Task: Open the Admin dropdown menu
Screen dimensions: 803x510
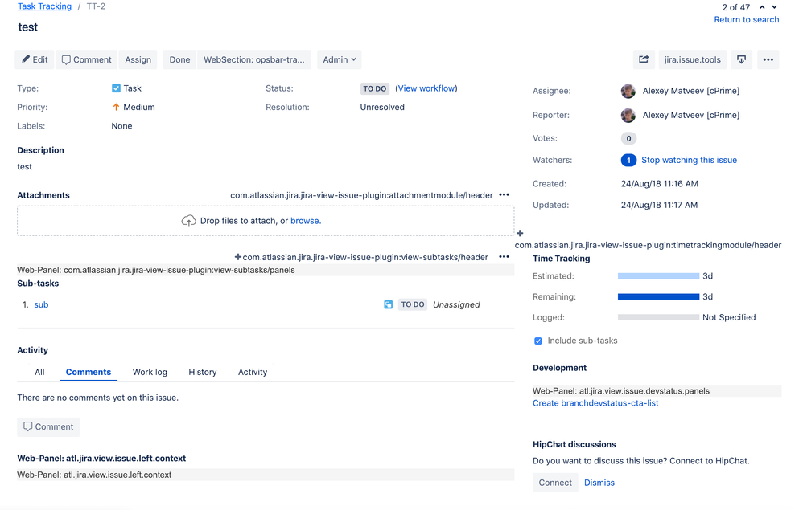Action: coord(339,59)
